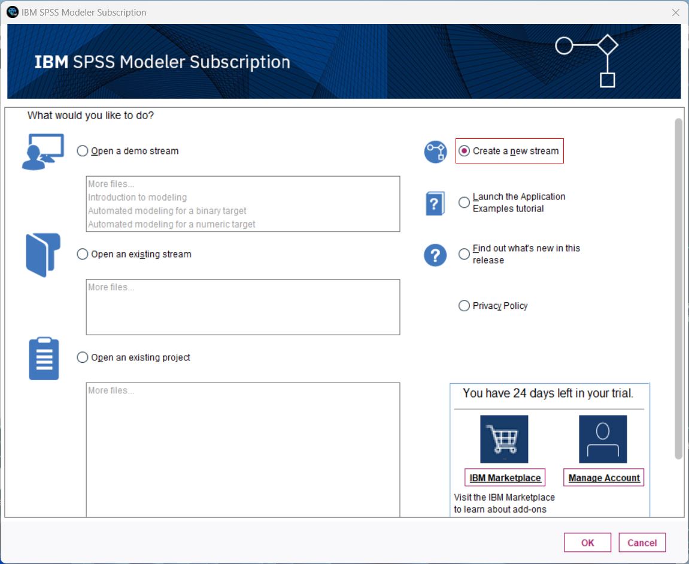Select Launch the Application Examples tutorial

(464, 202)
